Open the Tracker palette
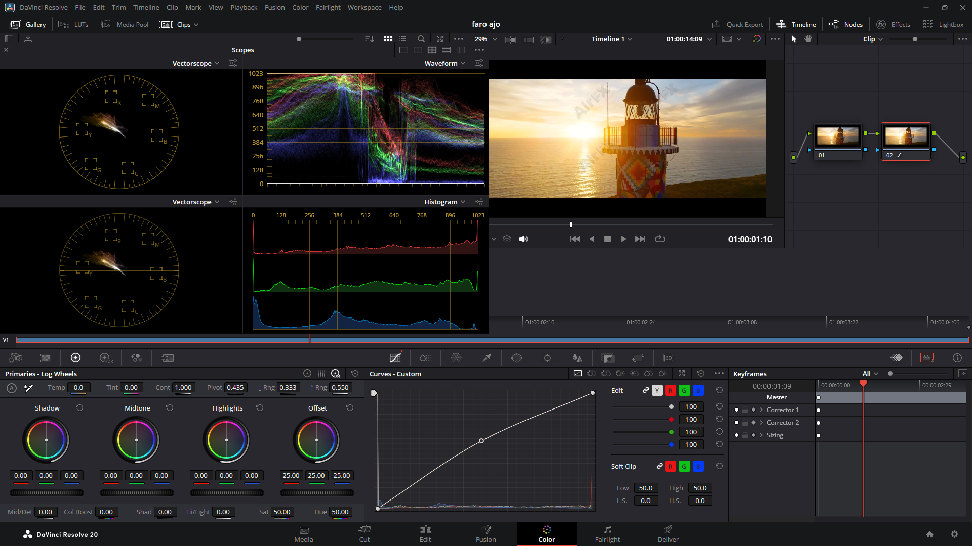The width and height of the screenshot is (972, 546). 547,358
